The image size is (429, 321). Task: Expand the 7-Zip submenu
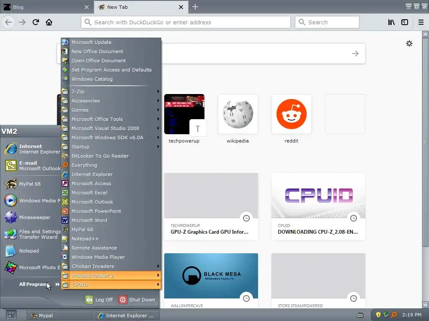click(111, 92)
